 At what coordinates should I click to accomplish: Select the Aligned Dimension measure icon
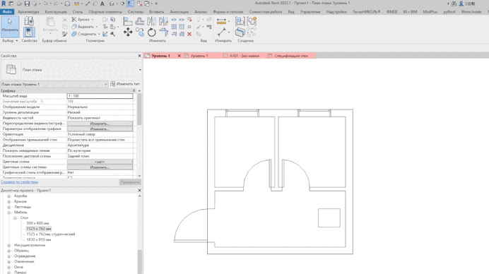[x=221, y=21]
